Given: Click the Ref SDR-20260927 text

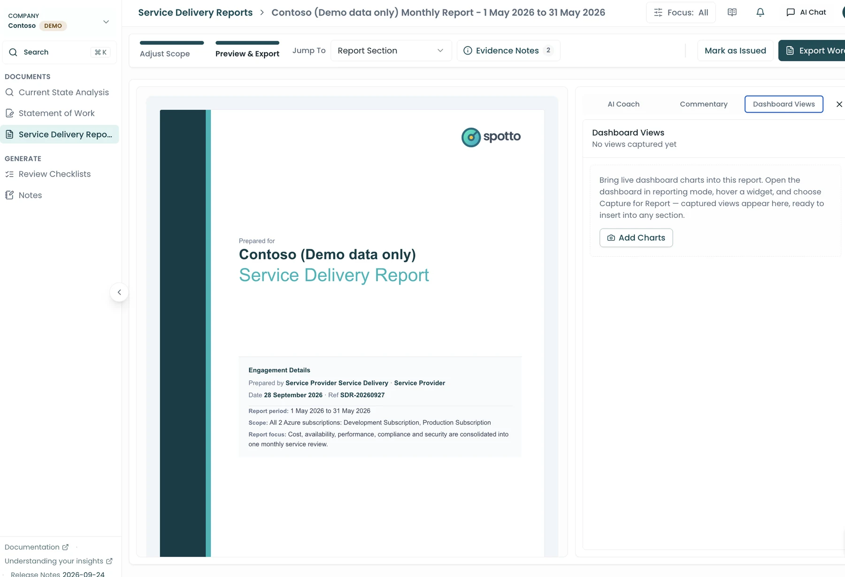Looking at the screenshot, I should [x=356, y=395].
